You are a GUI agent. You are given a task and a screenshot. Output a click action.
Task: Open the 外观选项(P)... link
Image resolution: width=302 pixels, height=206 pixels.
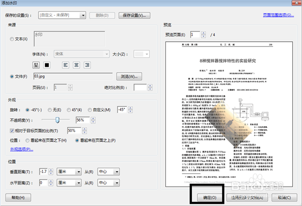tap(22, 149)
